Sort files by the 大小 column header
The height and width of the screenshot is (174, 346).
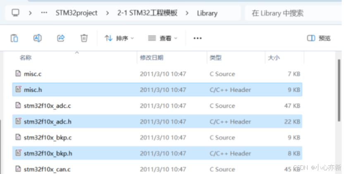click(274, 58)
